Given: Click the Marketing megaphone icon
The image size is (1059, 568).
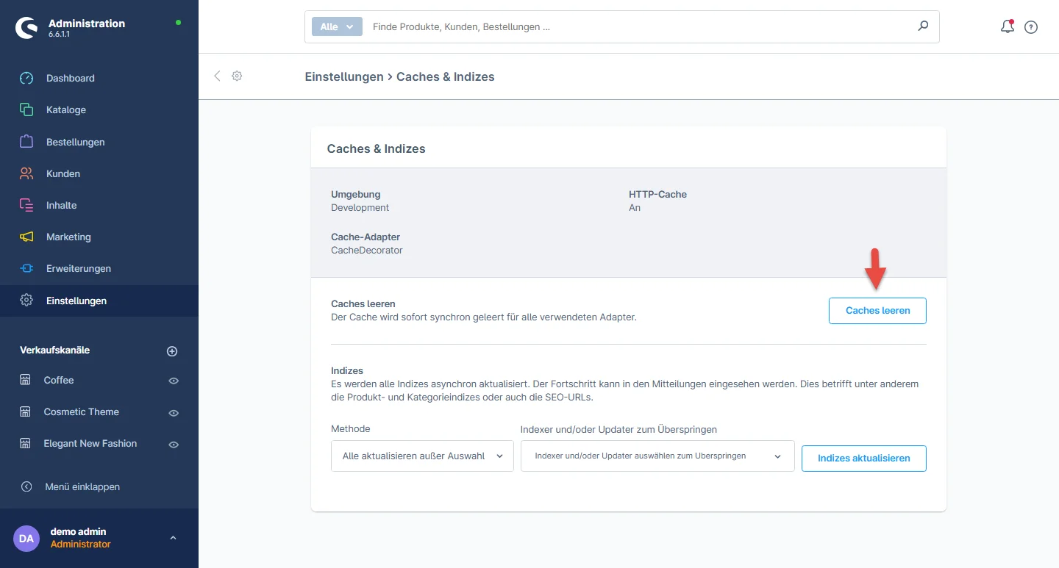Looking at the screenshot, I should pyautogui.click(x=26, y=237).
